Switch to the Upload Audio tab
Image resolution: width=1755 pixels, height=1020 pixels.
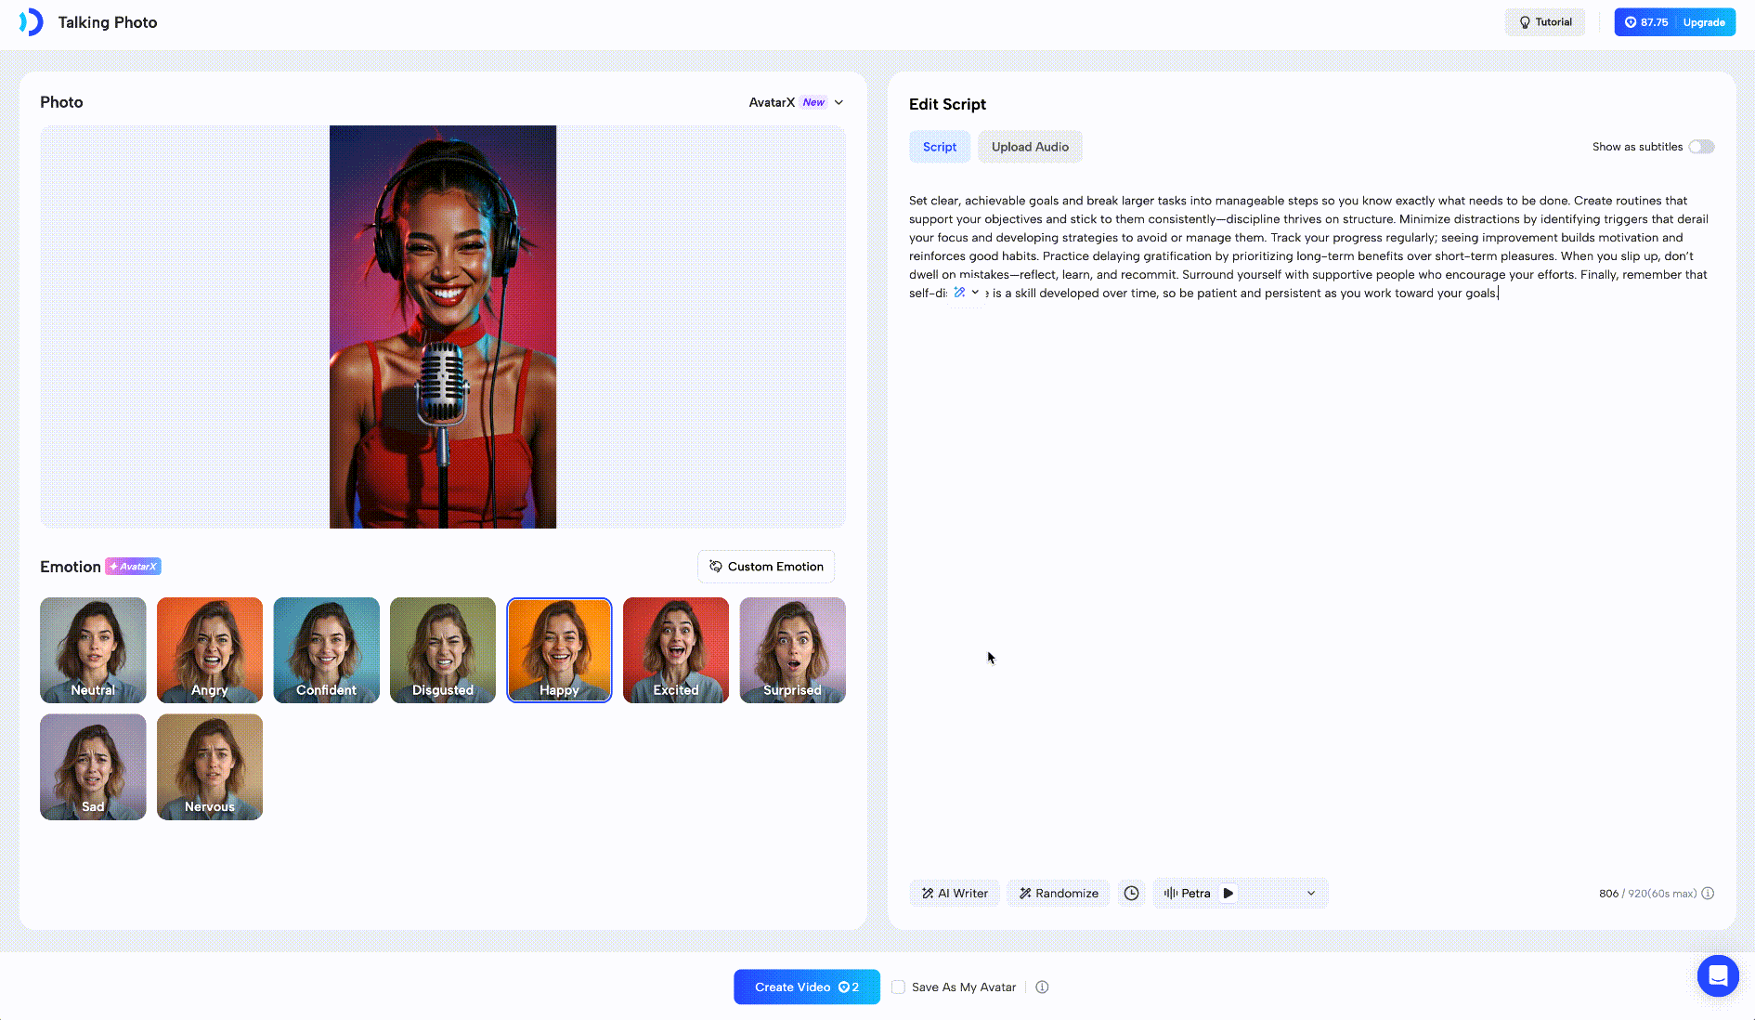pyautogui.click(x=1029, y=147)
